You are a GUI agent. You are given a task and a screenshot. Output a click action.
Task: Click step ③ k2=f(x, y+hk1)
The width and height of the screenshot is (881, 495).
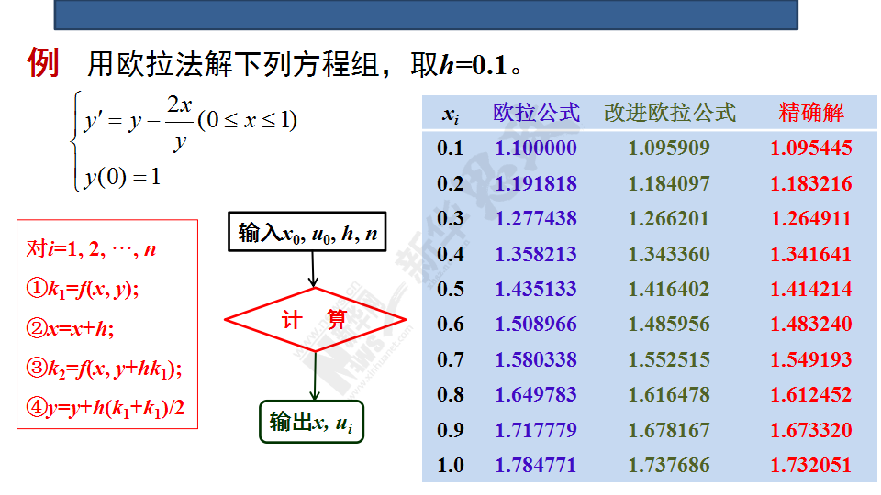pos(104,368)
